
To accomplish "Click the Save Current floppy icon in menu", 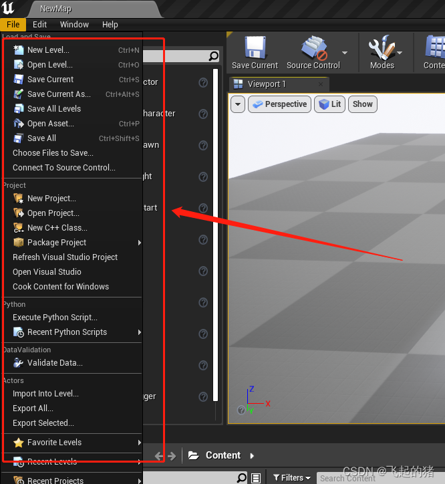I will 19,80.
